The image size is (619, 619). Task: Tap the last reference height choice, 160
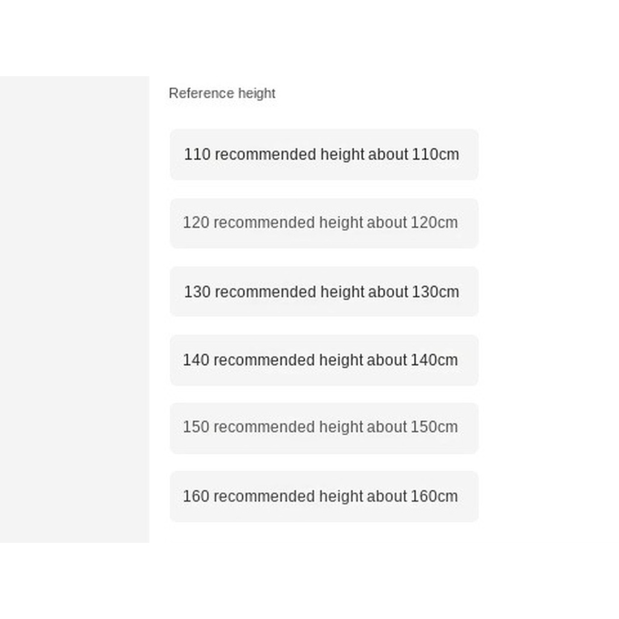pos(323,496)
